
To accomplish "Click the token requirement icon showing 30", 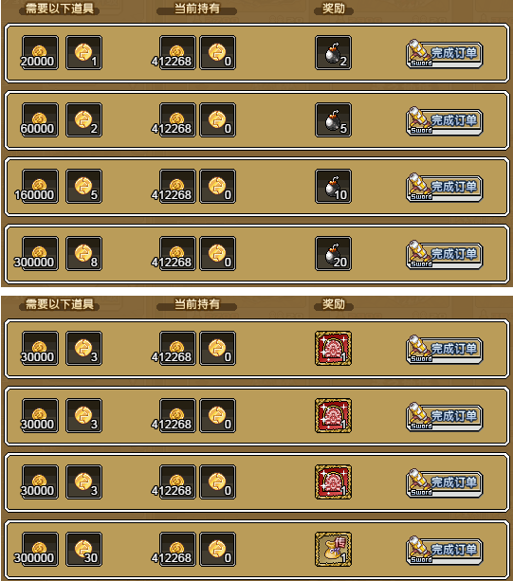I will pyautogui.click(x=83, y=550).
